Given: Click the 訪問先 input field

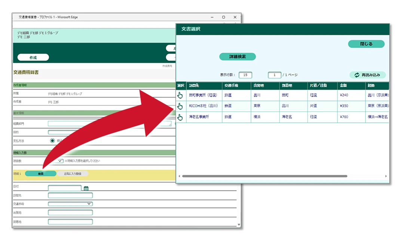Looking at the screenshot, I should (x=70, y=195).
